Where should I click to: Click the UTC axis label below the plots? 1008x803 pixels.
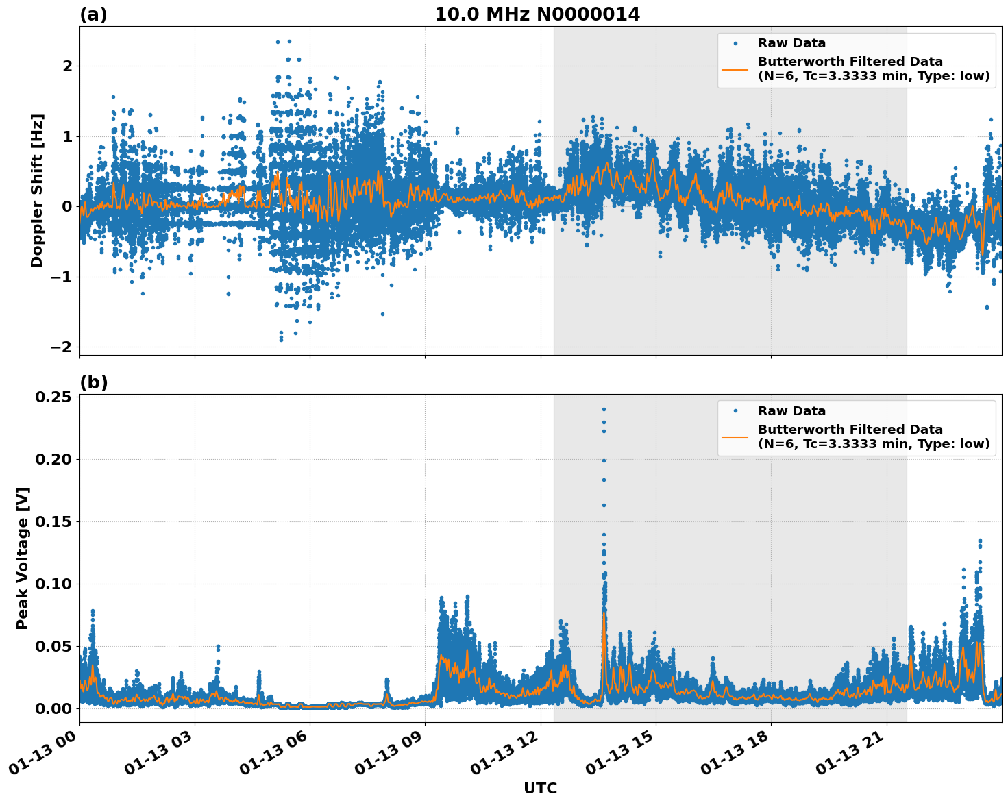pyautogui.click(x=540, y=789)
